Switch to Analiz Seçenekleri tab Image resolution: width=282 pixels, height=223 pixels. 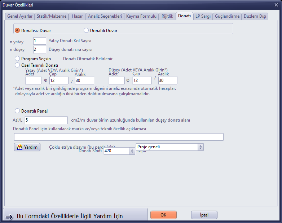[105, 16]
